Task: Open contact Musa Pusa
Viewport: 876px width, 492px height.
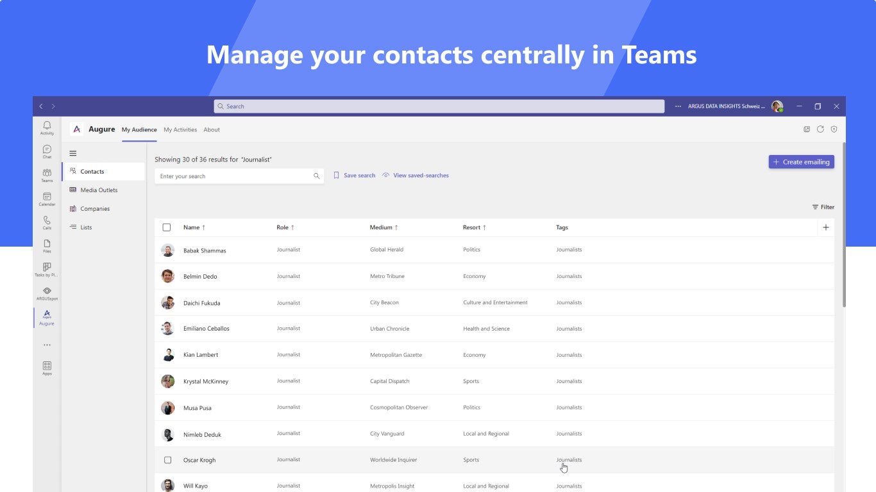Action: click(198, 408)
